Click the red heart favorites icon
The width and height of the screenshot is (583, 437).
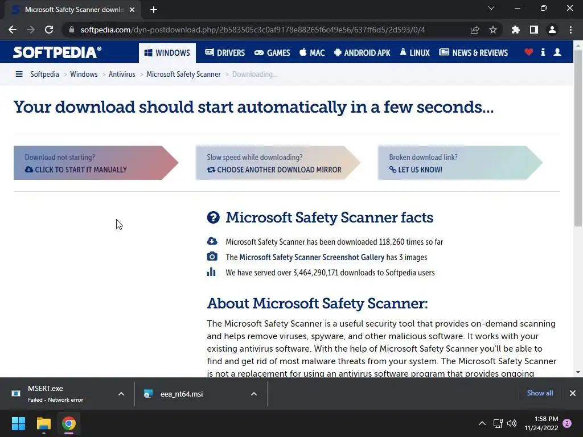[529, 52]
